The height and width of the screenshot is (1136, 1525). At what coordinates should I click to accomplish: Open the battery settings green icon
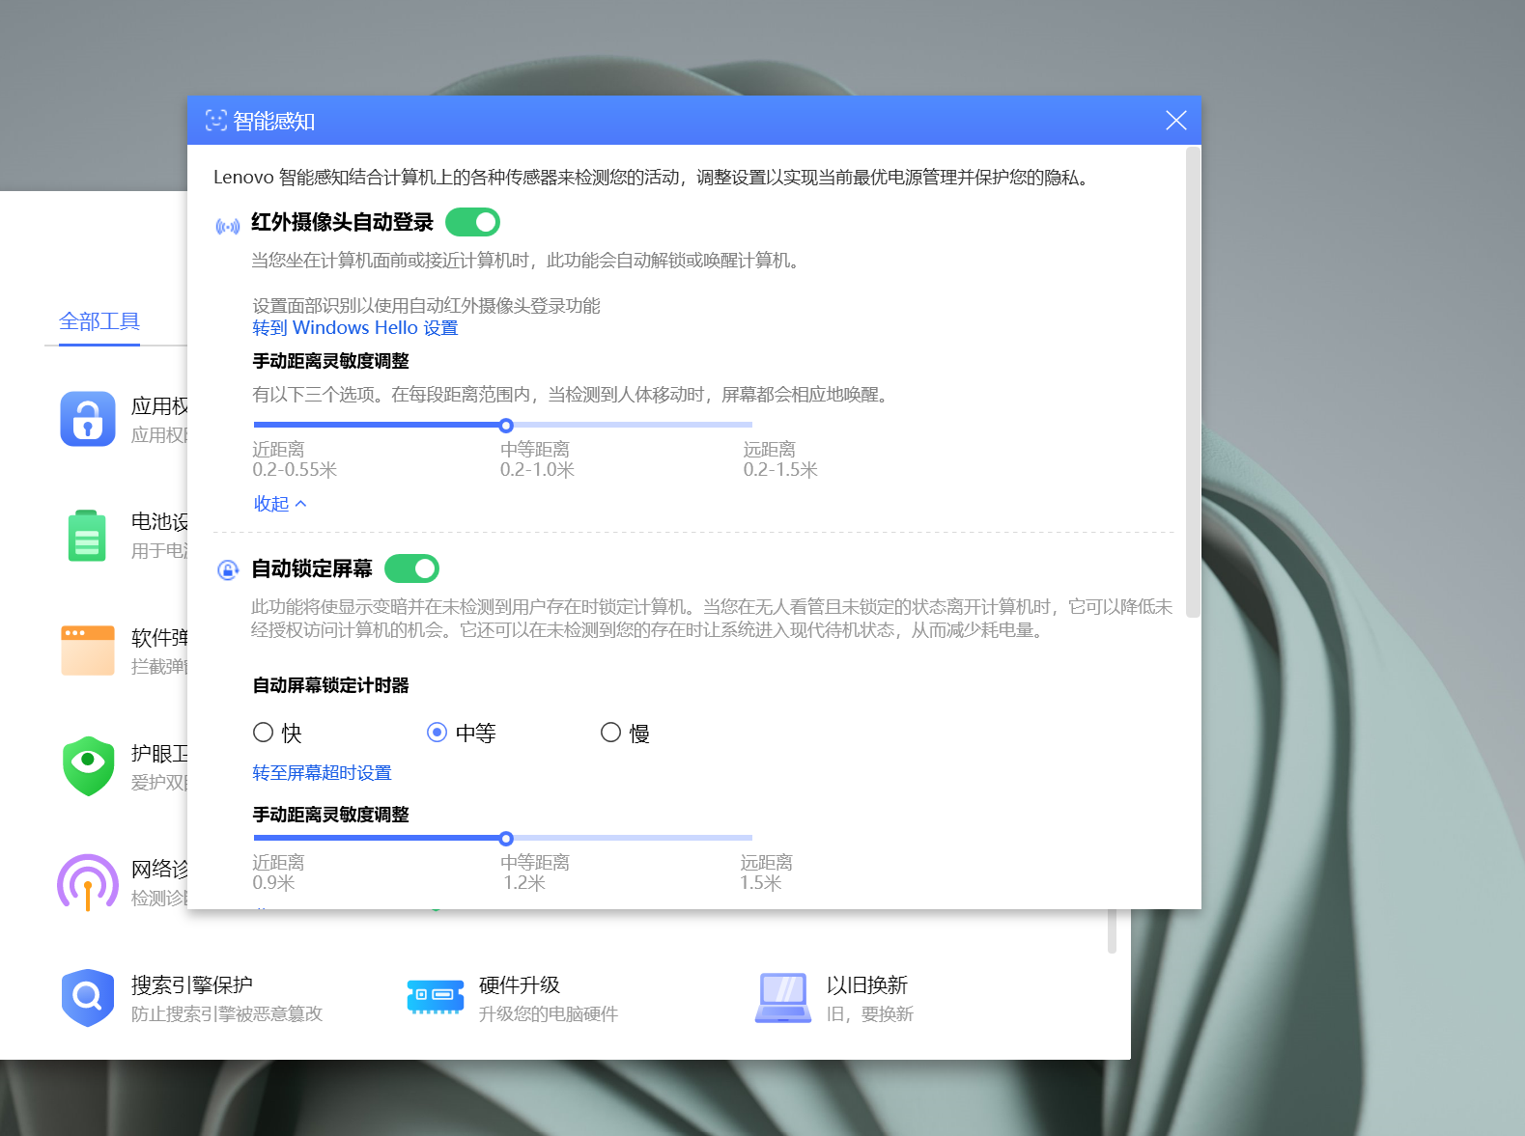coord(88,536)
